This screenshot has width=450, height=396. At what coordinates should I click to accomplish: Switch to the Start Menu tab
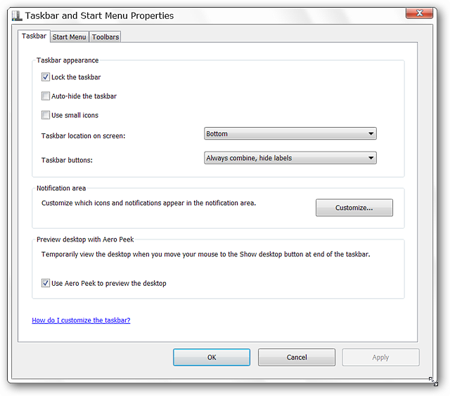69,37
